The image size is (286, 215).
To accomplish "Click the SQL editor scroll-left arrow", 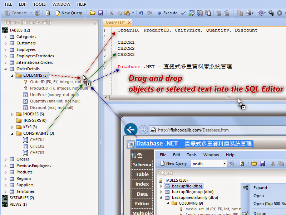I will pyautogui.click(x=106, y=97).
